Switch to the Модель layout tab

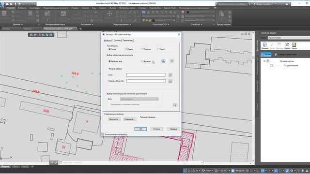(5, 166)
